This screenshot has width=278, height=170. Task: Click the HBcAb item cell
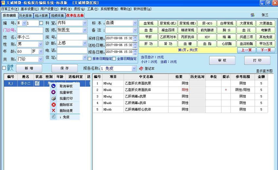(x=113, y=109)
